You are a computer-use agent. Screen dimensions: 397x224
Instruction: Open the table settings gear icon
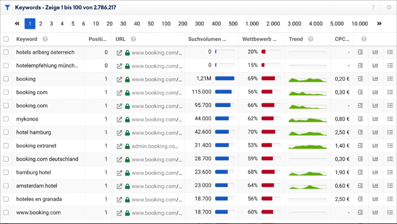tap(389, 8)
